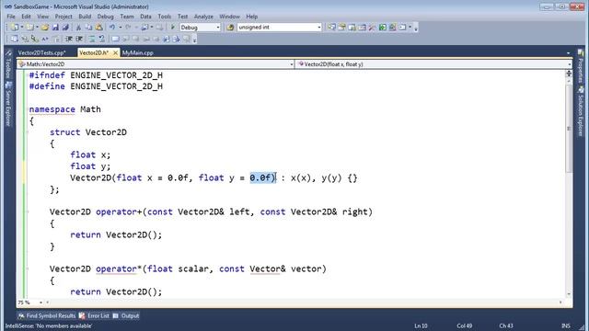This screenshot has height=331, width=589.
Task: Open the active files list dropdown arrow
Action: coord(568,53)
